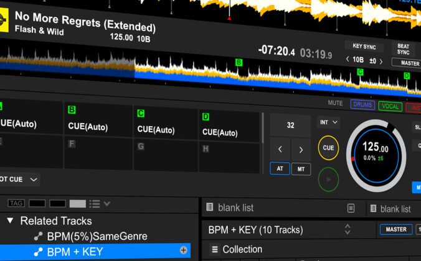421x261 pixels.
Task: Start playback with the green play button
Action: coord(328,180)
